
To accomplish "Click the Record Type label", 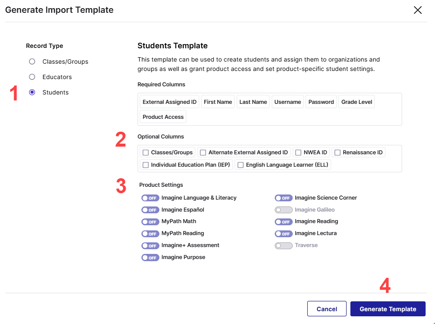I will [44, 46].
